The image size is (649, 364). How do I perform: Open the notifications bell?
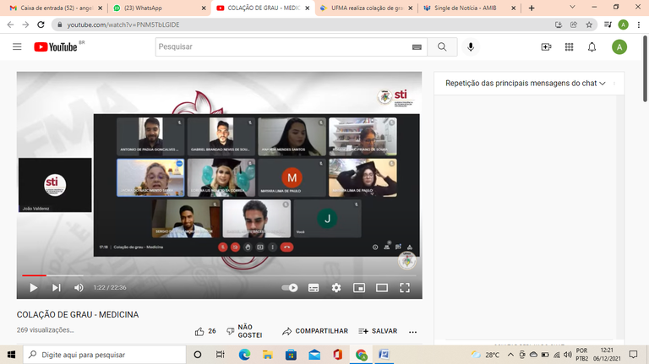click(592, 47)
